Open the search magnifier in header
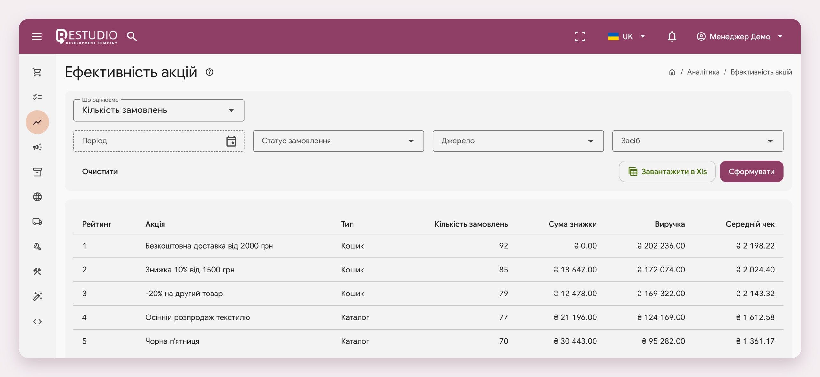Viewport: 820px width, 377px height. click(x=132, y=36)
